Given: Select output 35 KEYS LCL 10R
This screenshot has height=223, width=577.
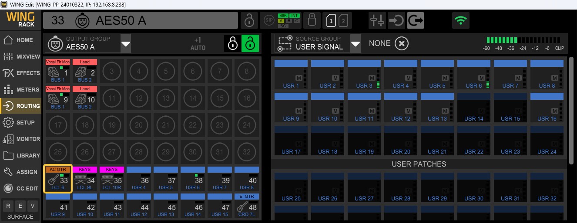Looking at the screenshot, I should tap(112, 178).
